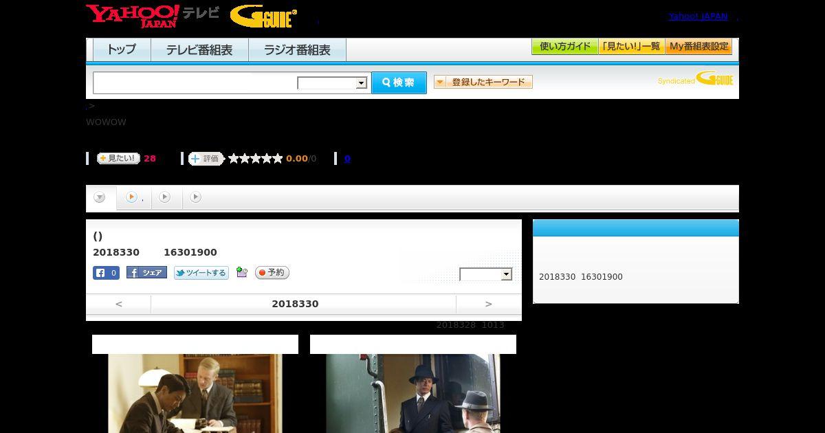
Task: Expand 登録したキーワード dropdown
Action: [x=483, y=82]
